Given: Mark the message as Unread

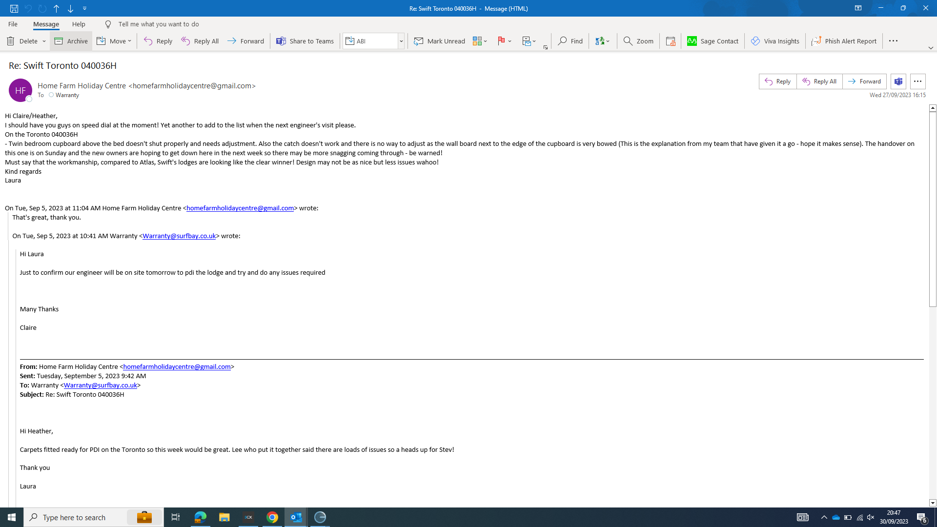Looking at the screenshot, I should tap(439, 41).
